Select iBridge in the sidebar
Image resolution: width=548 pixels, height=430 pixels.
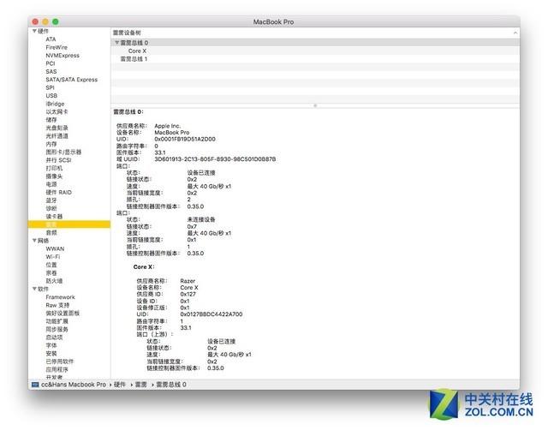point(55,104)
